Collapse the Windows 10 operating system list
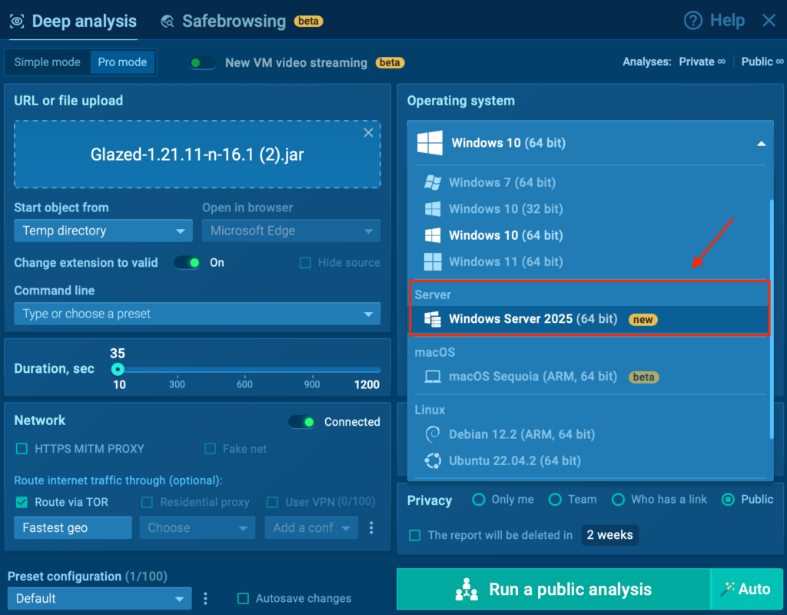 pyautogui.click(x=761, y=142)
